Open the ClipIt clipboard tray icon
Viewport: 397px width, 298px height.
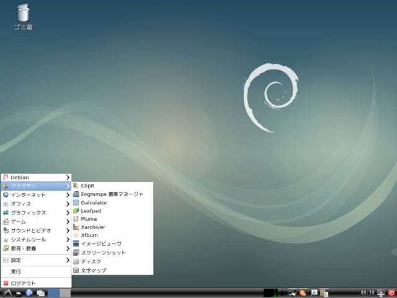[x=324, y=293]
